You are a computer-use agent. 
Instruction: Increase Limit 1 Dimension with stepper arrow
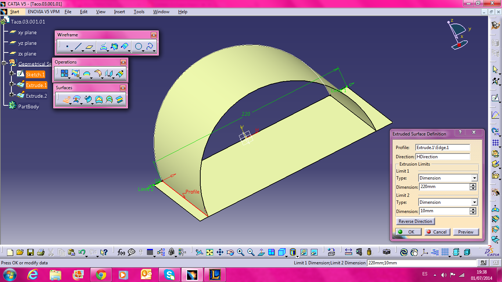(473, 185)
